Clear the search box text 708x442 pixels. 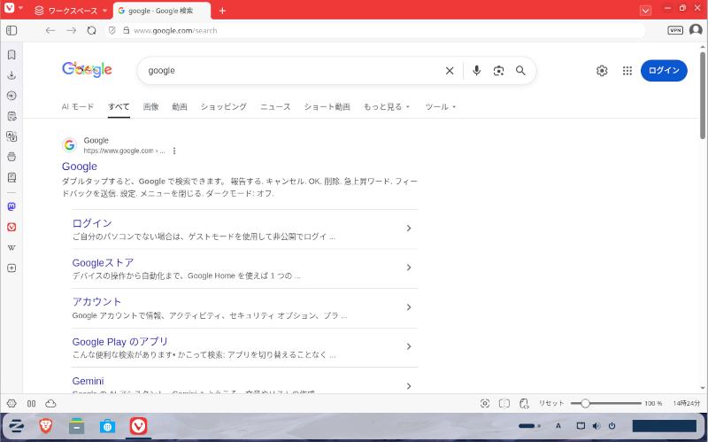[450, 71]
